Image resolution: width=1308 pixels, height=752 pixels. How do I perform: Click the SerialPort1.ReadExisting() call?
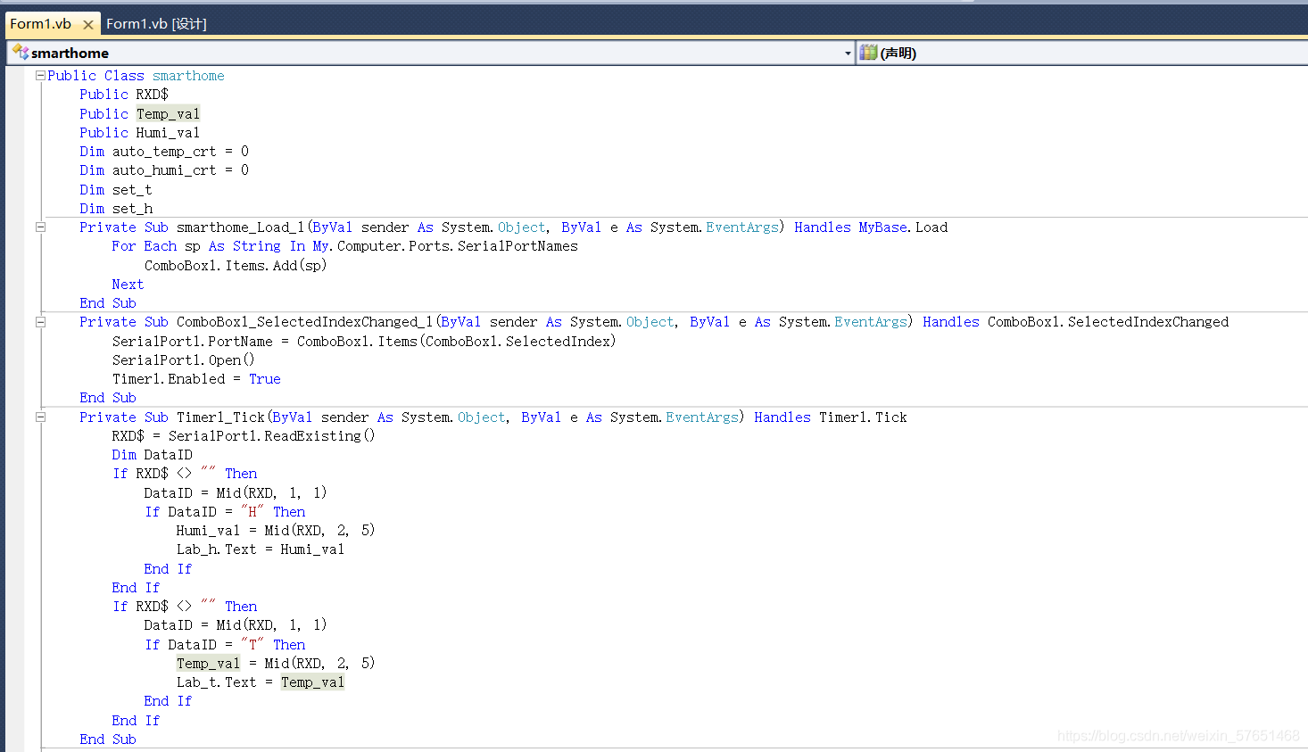coord(272,436)
